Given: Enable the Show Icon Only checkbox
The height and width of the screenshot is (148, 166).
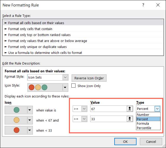Looking at the screenshot, I should 73,86.
